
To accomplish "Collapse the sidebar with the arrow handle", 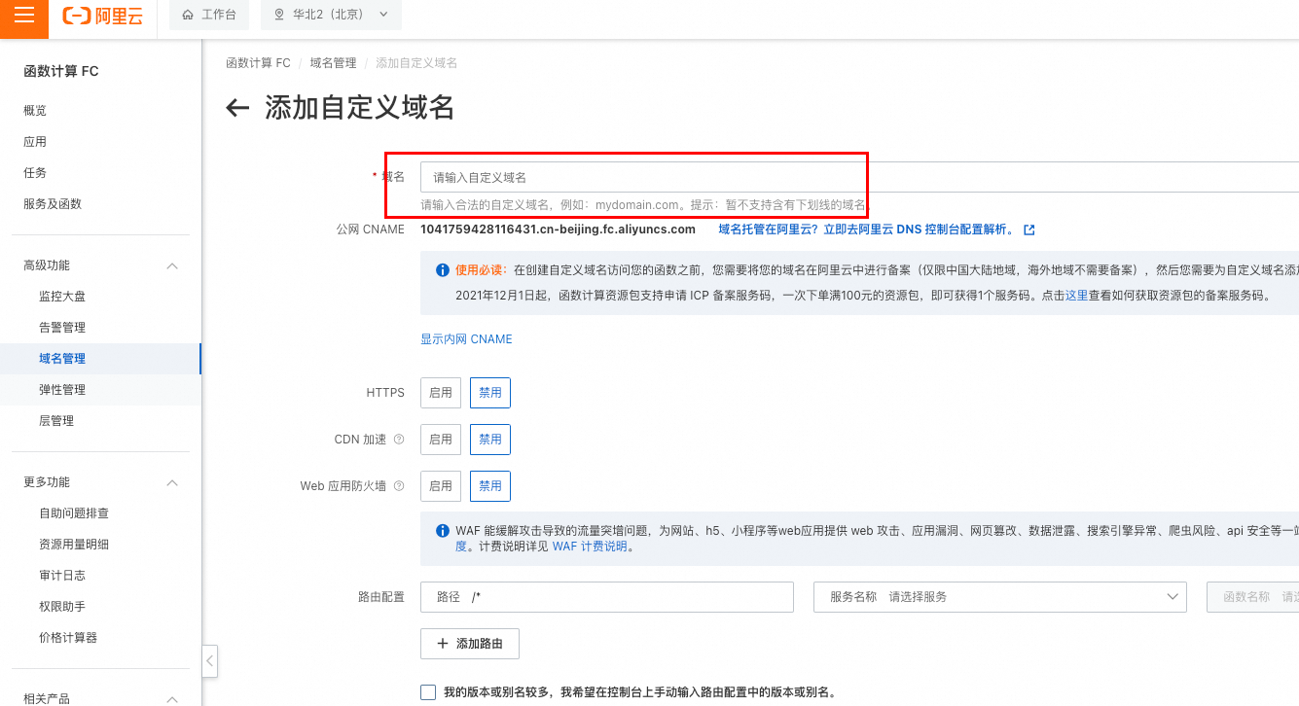I will coord(210,661).
